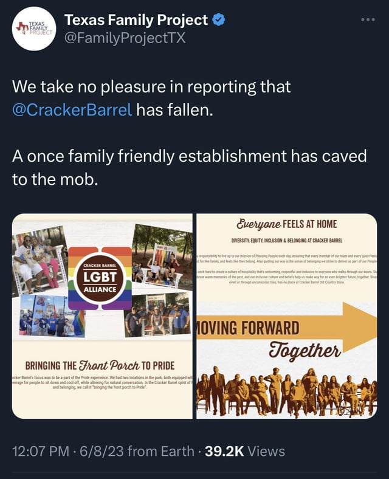Click the 'Everyone Feels at Home' heading
The image size is (389, 479).
click(287, 223)
